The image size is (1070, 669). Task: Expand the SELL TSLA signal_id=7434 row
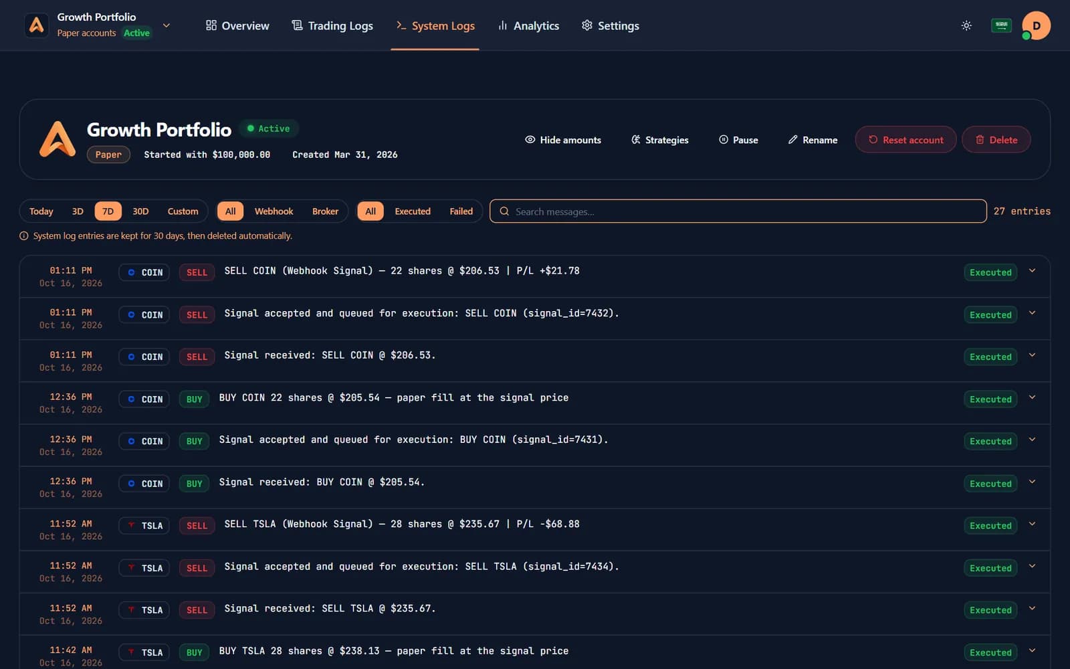point(1032,566)
